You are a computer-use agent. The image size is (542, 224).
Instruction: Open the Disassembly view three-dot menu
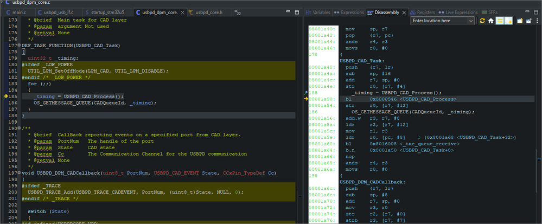[x=537, y=21]
